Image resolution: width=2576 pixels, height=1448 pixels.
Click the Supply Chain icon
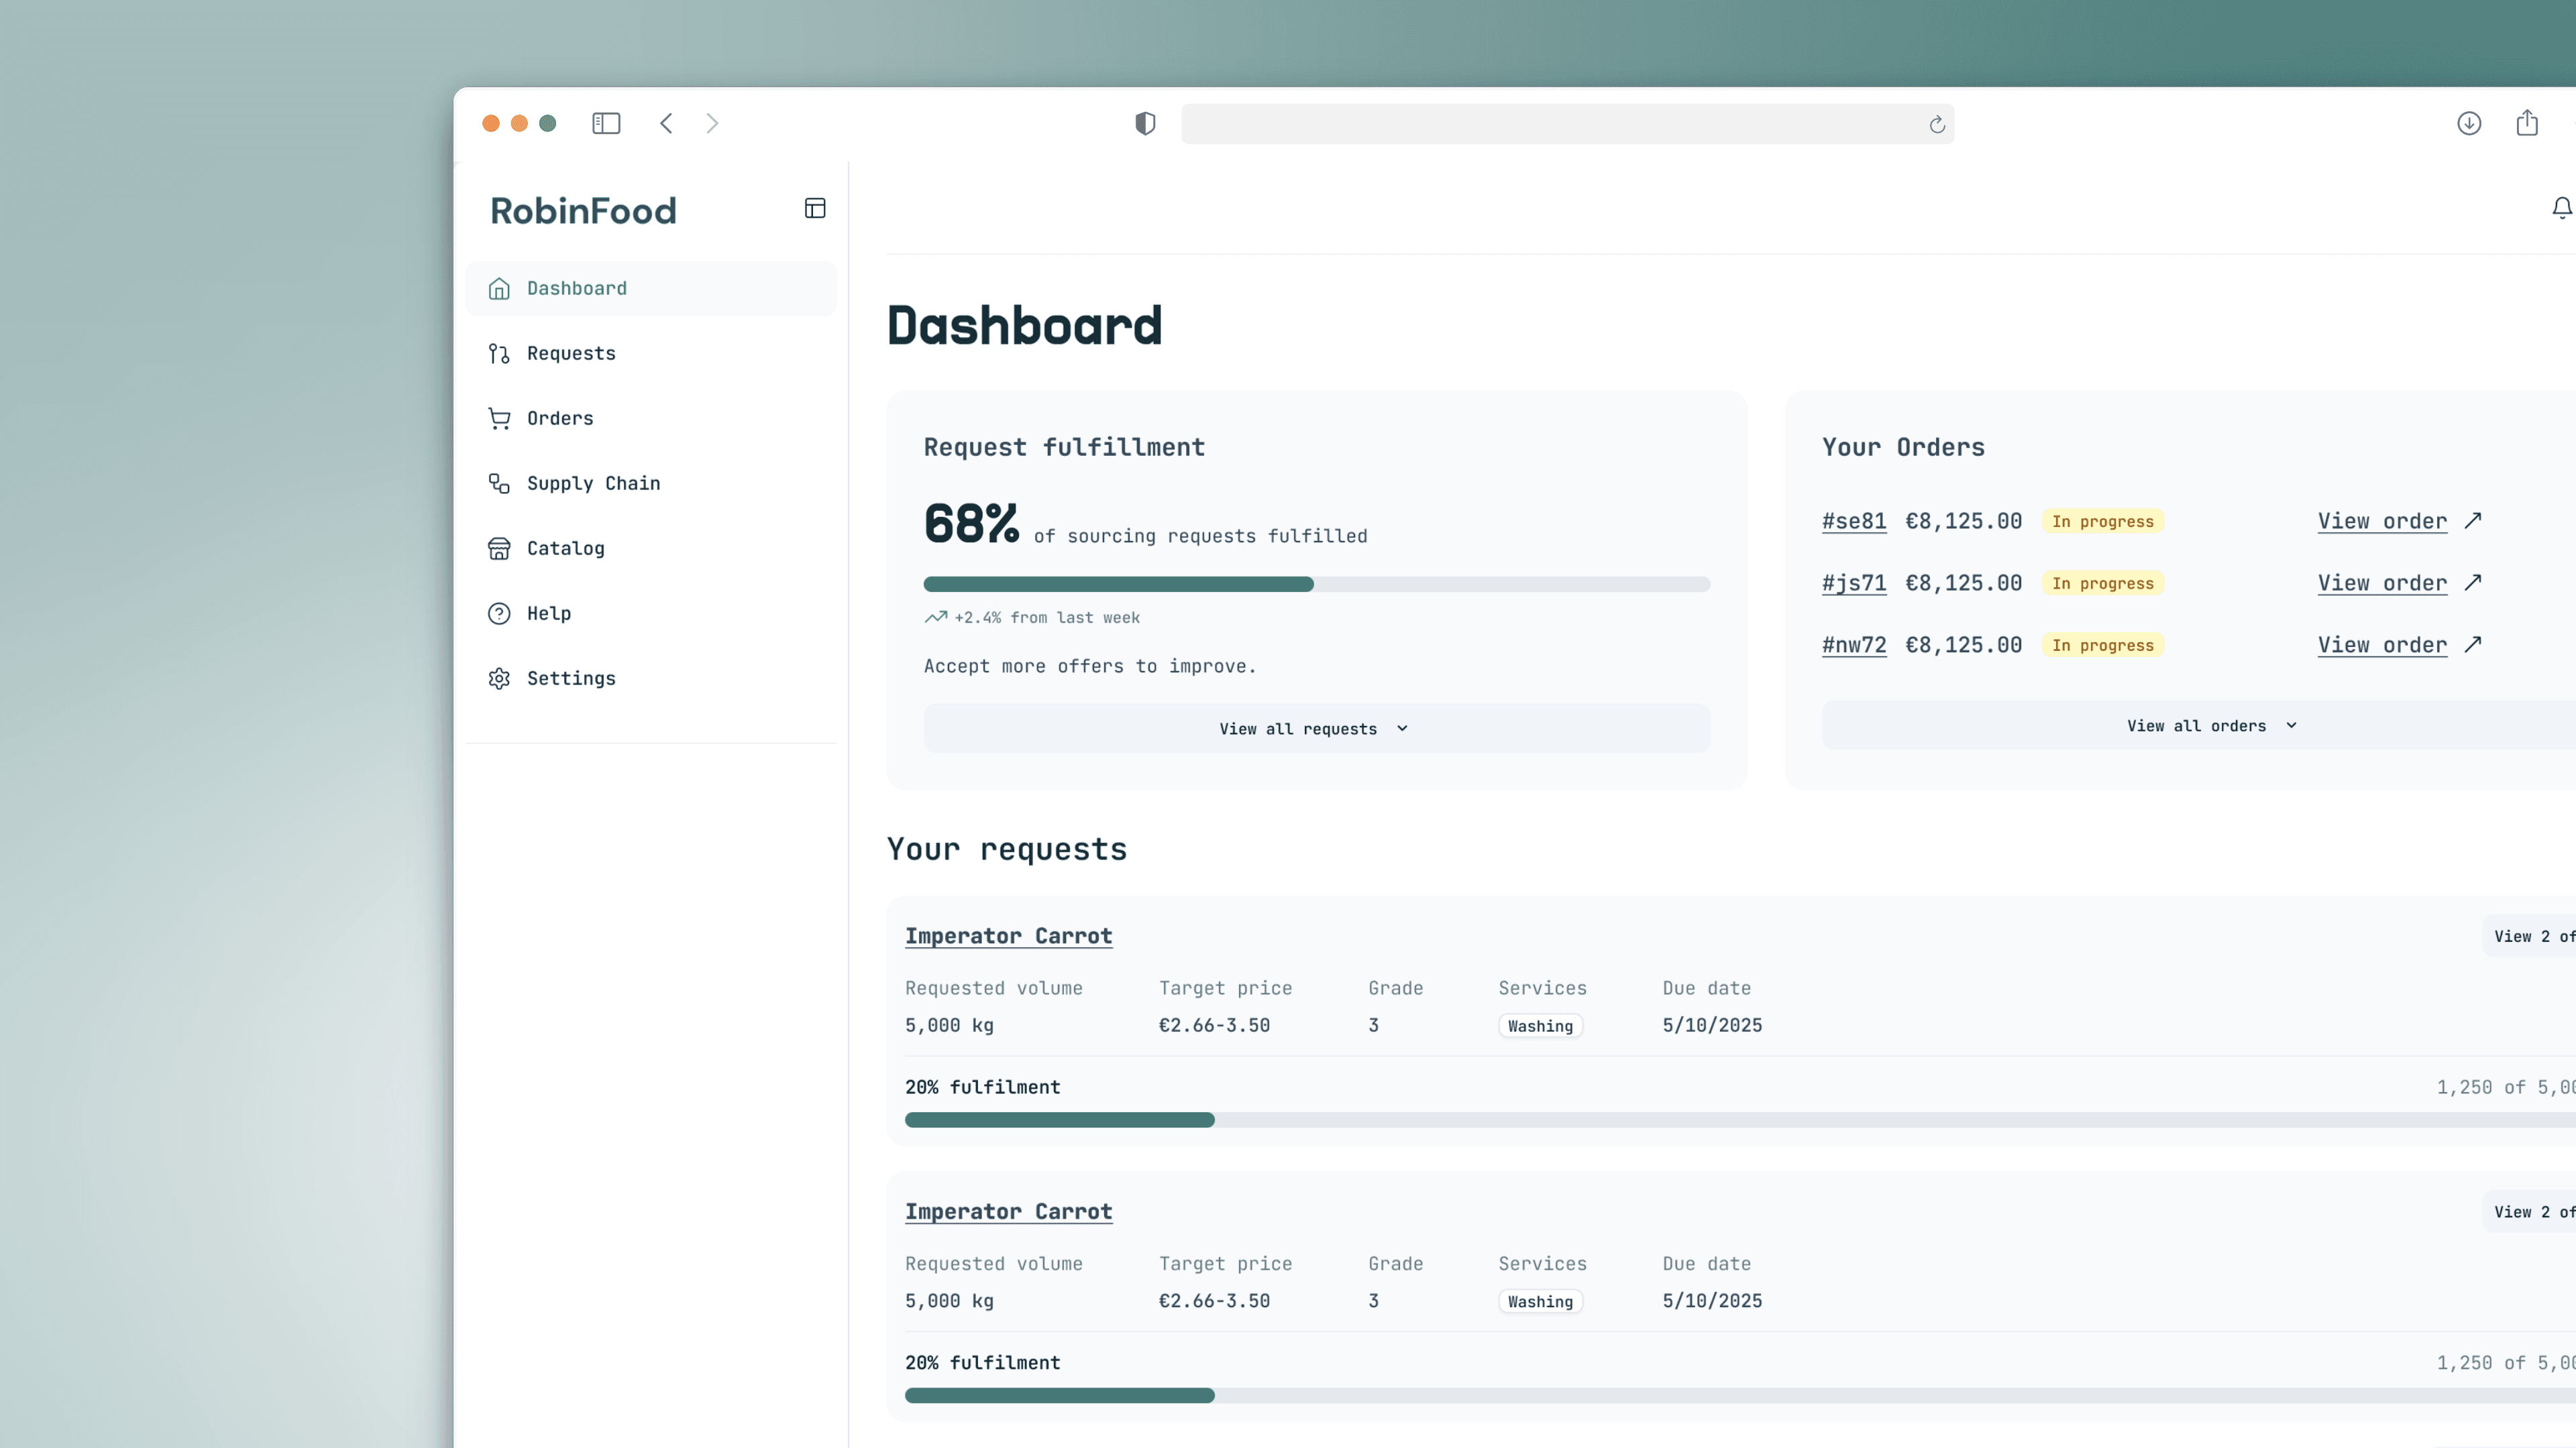click(x=499, y=483)
